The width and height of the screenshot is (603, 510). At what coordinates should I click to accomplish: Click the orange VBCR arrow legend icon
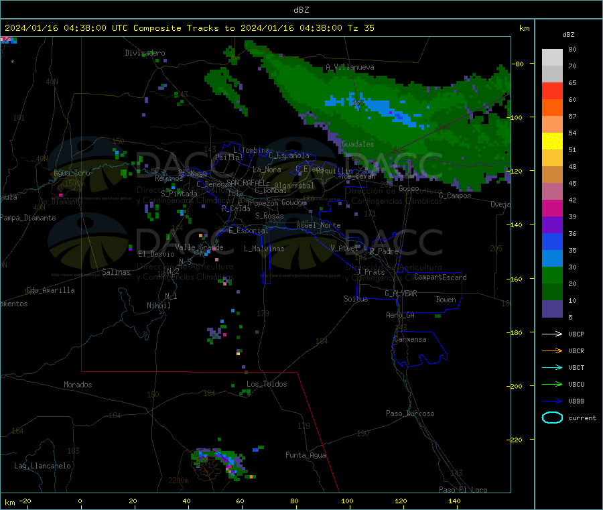click(x=552, y=350)
